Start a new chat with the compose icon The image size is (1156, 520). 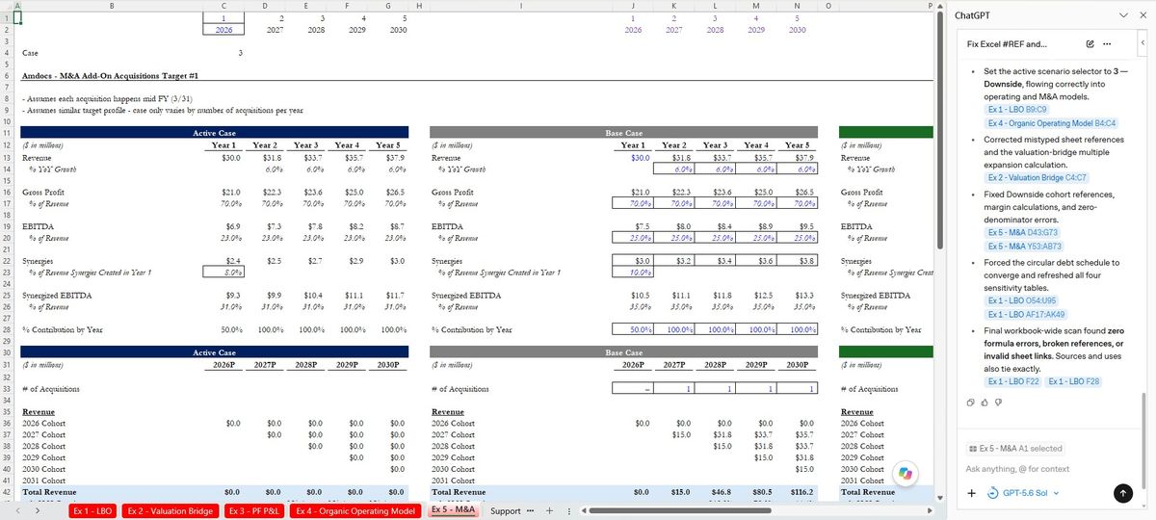(x=1090, y=44)
